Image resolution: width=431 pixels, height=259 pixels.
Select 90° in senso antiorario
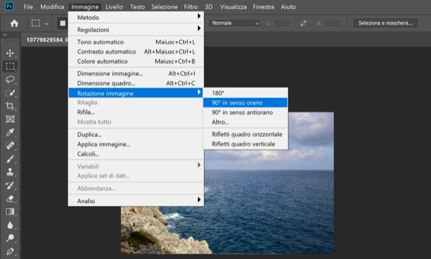245,112
